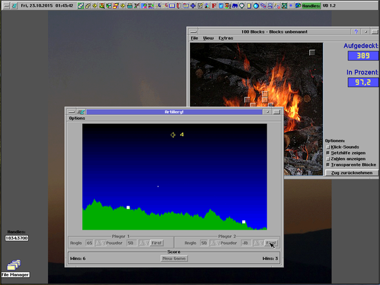Click the computer monitor icon in top toolbar
This screenshot has width=380, height=285.
click(270, 5)
